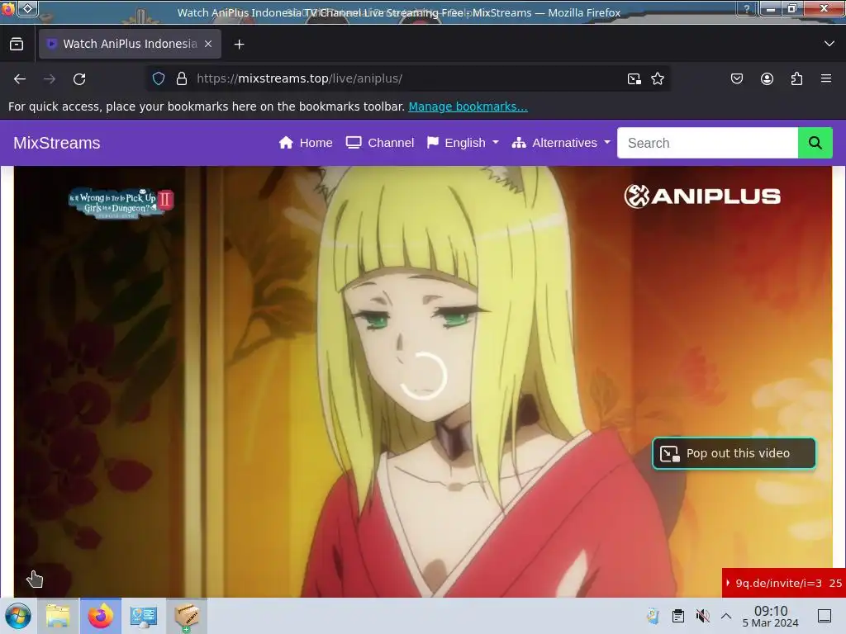846x634 pixels.
Task: Click the Firefox icon in taskbar
Action: tap(101, 616)
